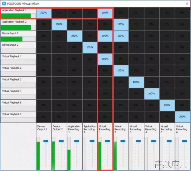
Task: Toggle Virtual Playback 6 to Virtual Recording 6 cell
Action: (182, 117)
